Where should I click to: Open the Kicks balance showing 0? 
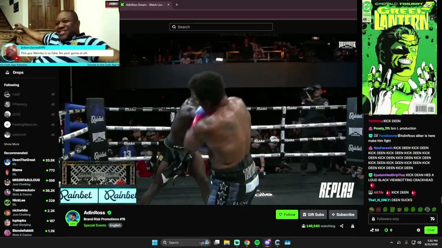[388, 230]
